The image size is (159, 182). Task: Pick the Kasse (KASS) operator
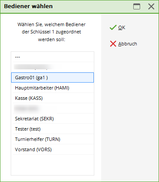click(52, 98)
